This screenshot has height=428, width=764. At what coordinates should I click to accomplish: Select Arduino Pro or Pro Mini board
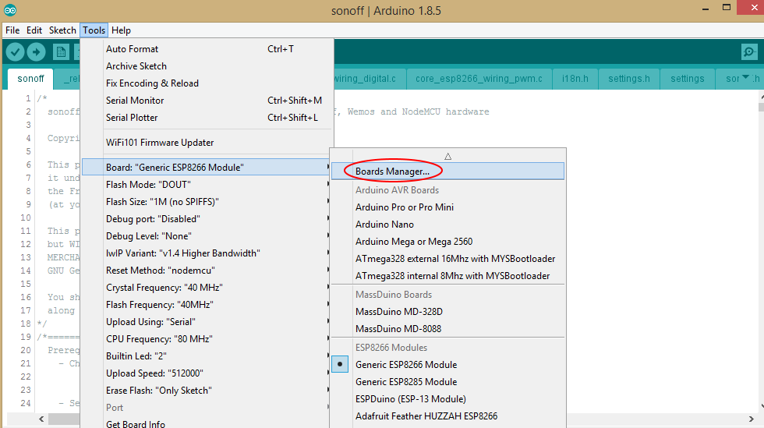[447, 207]
